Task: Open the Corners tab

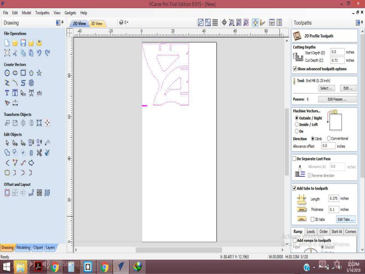Action: click(350, 232)
